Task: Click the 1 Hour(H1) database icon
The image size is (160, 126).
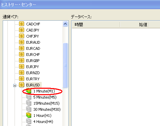Action: (29, 115)
